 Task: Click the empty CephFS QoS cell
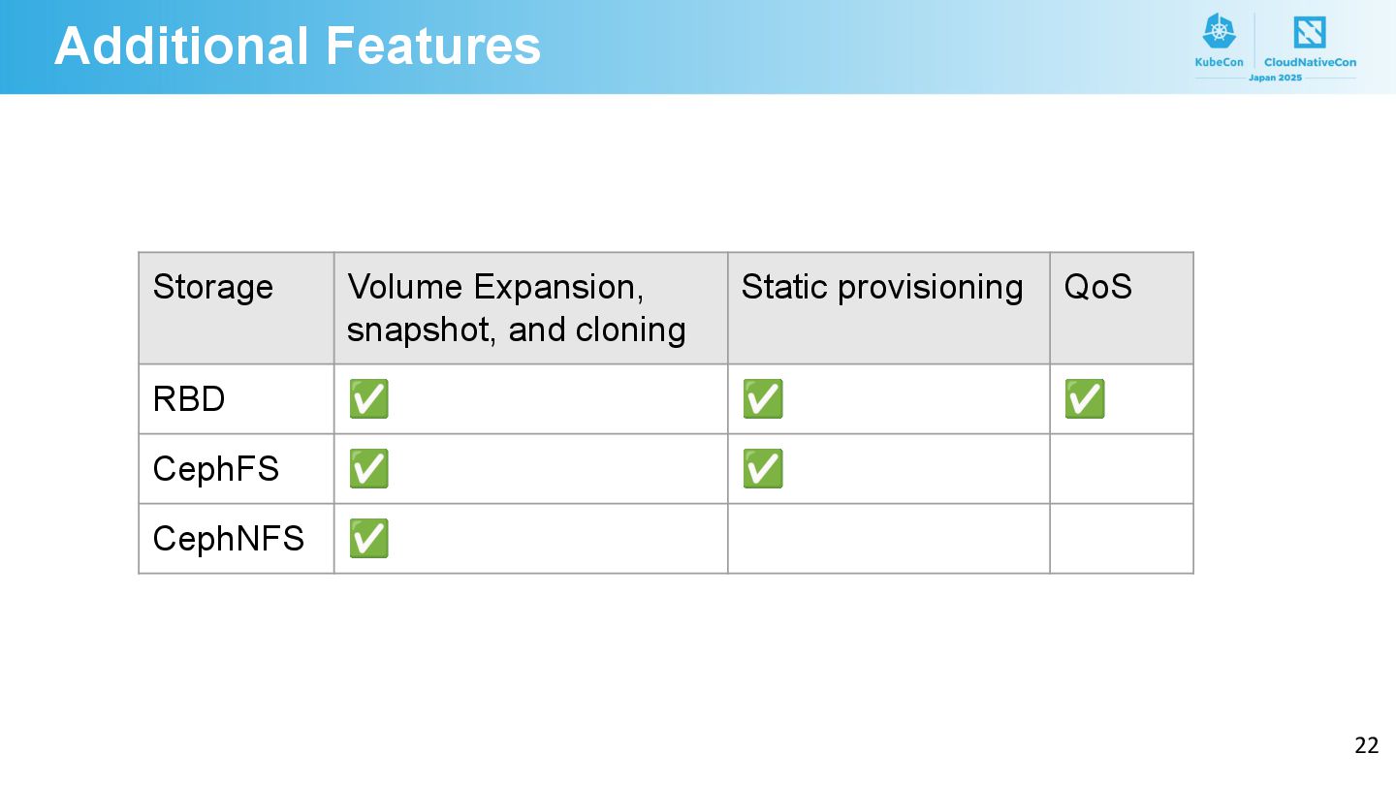(1122, 469)
